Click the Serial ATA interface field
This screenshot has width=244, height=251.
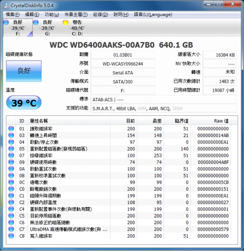[x=122, y=73]
